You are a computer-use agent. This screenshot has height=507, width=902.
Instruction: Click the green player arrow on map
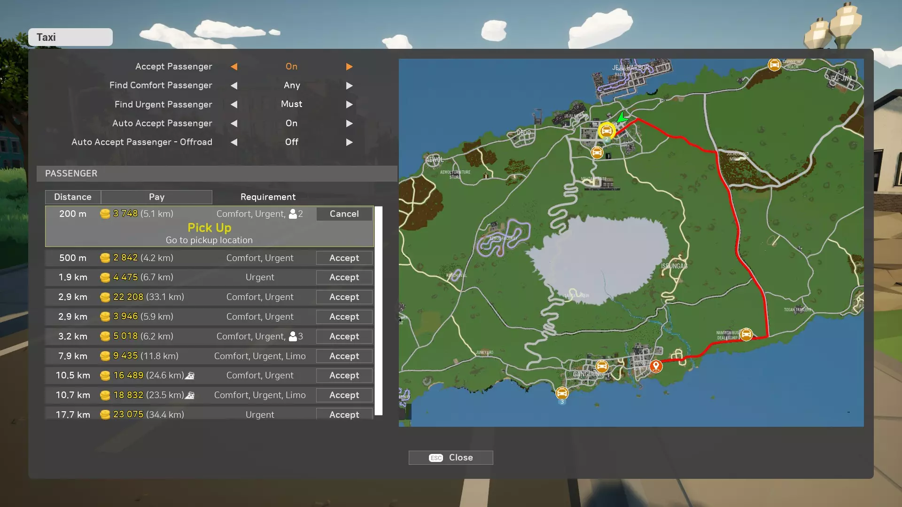[x=622, y=117]
